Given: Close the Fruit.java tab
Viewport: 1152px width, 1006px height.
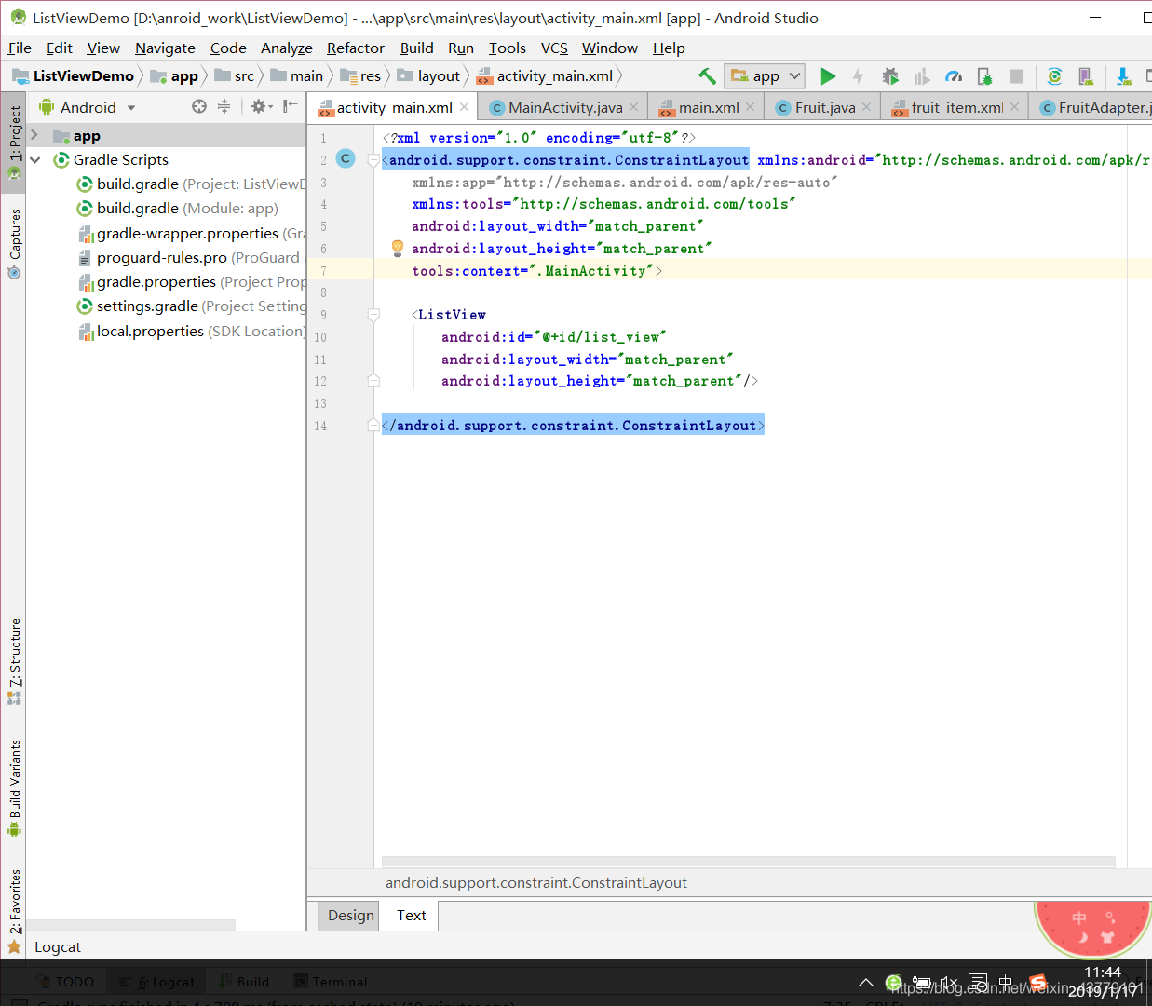Looking at the screenshot, I should click(866, 108).
